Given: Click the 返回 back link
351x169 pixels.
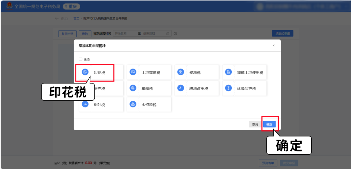Looking at the screenshot, I should [62, 19].
